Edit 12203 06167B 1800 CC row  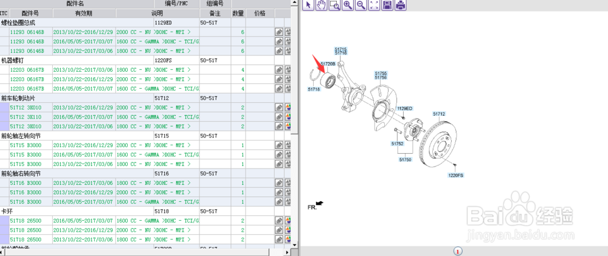(x=279, y=70)
